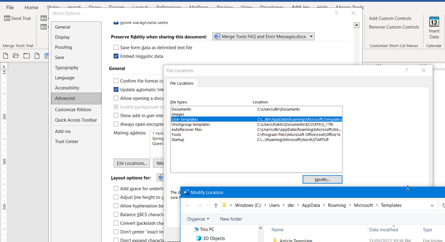This screenshot has height=242, width=445.
Task: Click the Mailing address text box
Action: (157, 143)
